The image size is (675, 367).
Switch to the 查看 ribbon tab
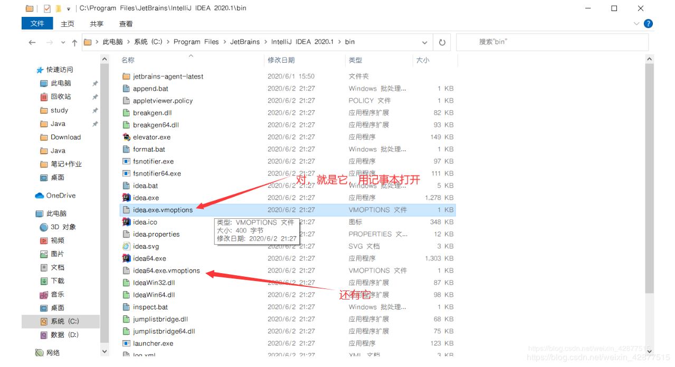click(x=126, y=24)
